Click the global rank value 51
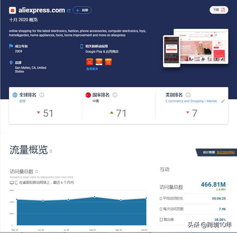237x233 pixels. 48,113
